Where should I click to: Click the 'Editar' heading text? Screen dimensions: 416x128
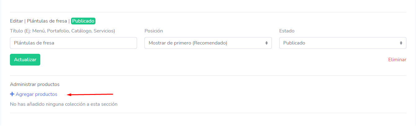[16, 21]
